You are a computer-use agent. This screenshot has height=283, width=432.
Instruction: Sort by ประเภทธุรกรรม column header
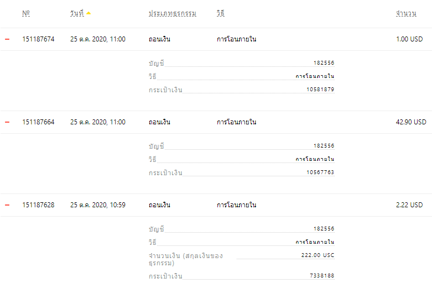[173, 13]
